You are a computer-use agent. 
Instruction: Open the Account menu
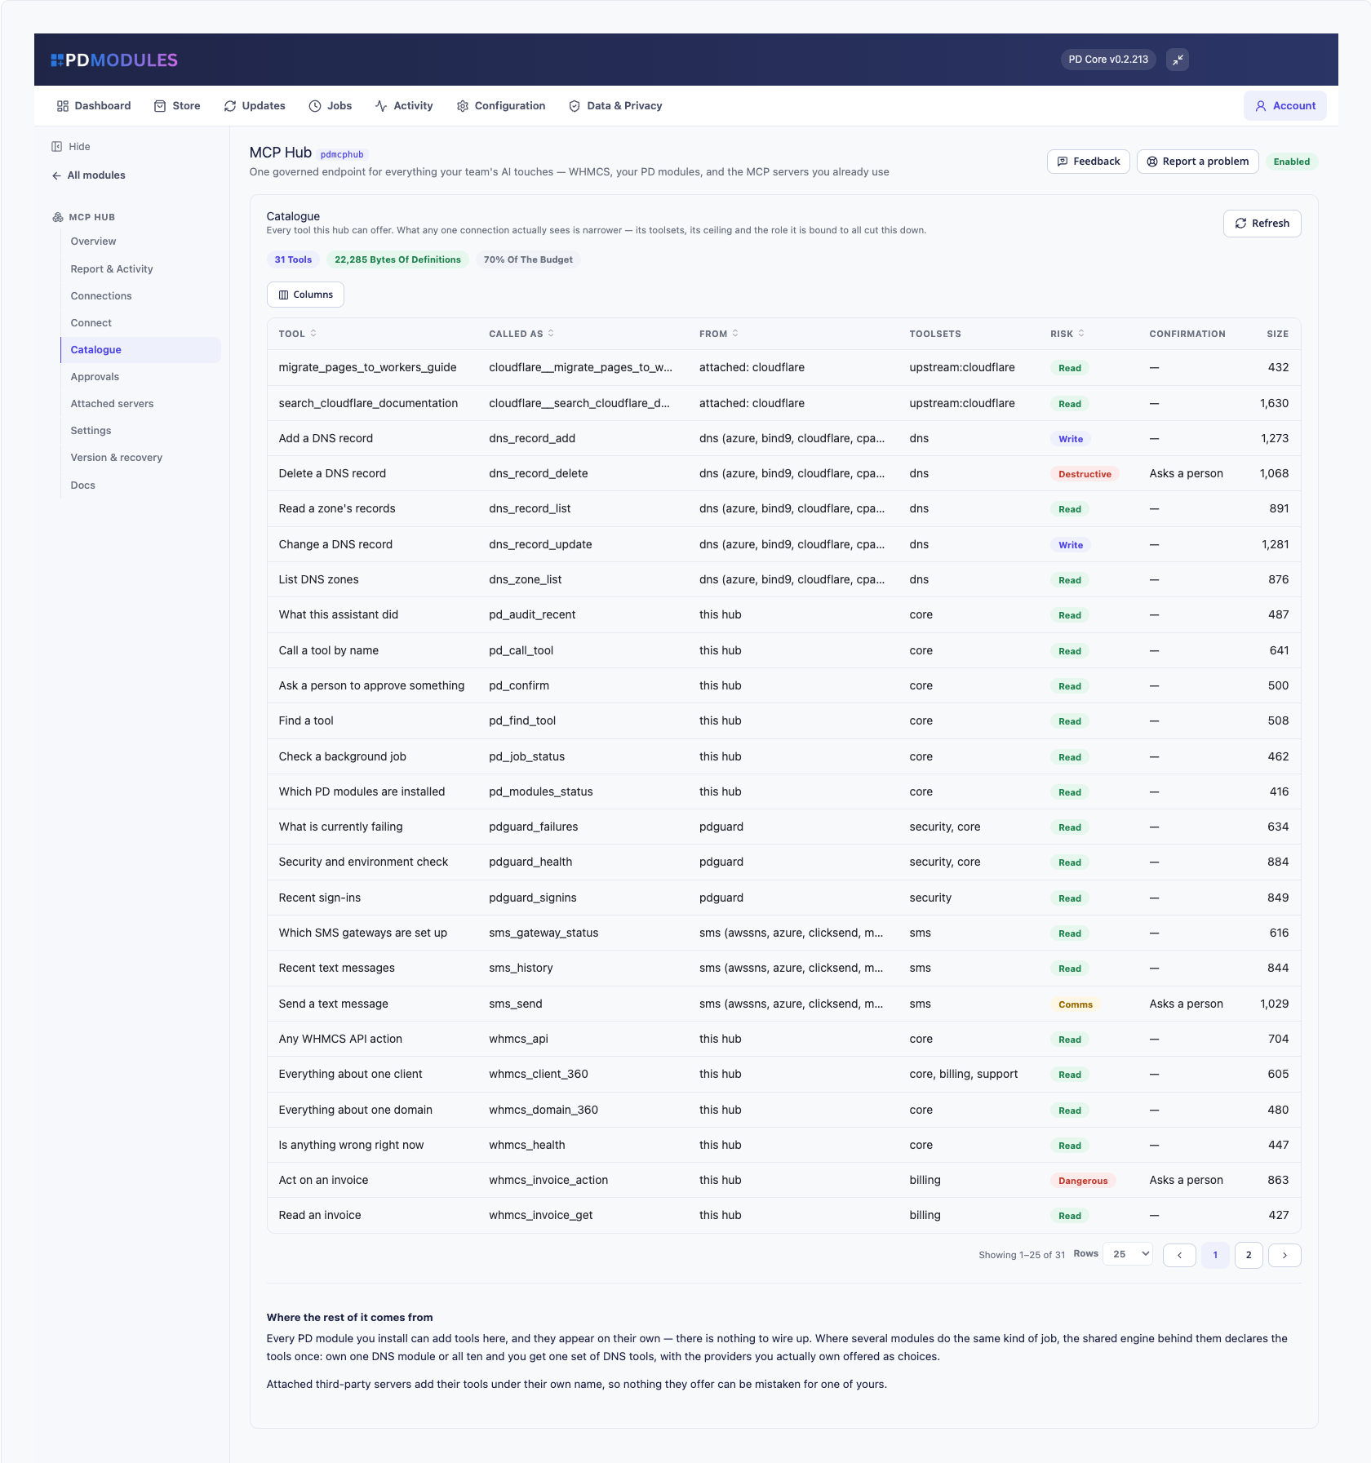click(x=1284, y=106)
